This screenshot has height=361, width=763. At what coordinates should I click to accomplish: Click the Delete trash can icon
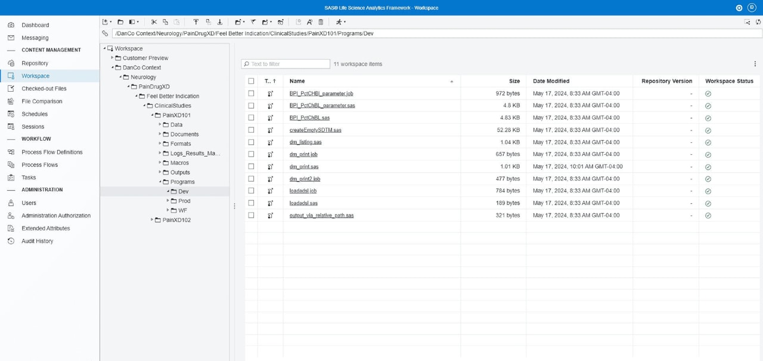point(321,22)
